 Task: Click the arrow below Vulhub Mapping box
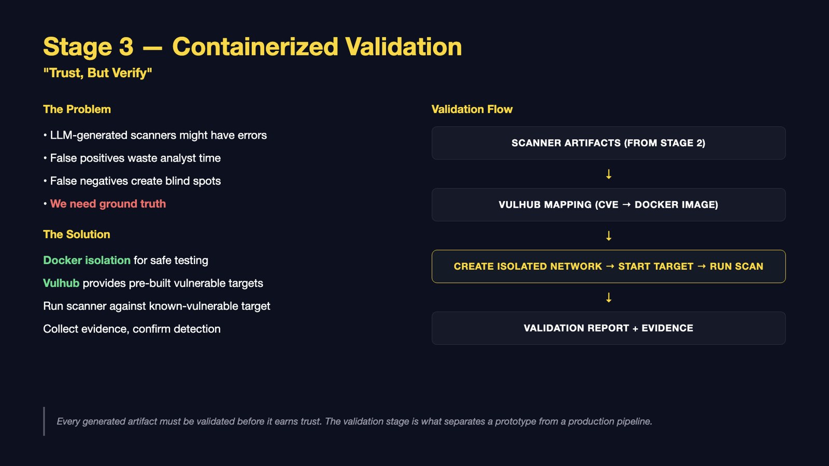coord(609,236)
